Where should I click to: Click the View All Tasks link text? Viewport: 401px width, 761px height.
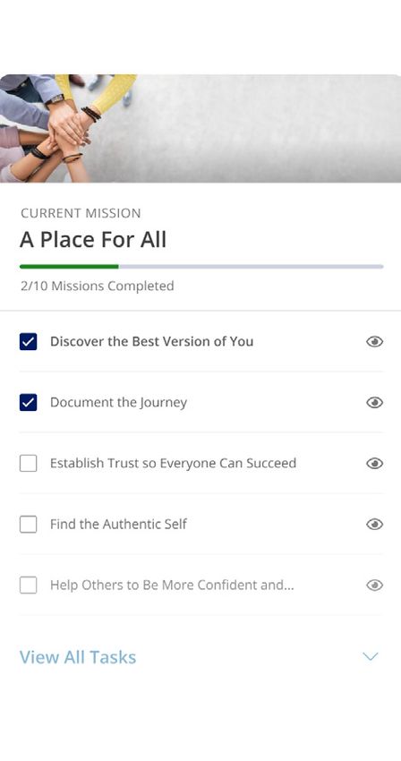[x=78, y=657]
